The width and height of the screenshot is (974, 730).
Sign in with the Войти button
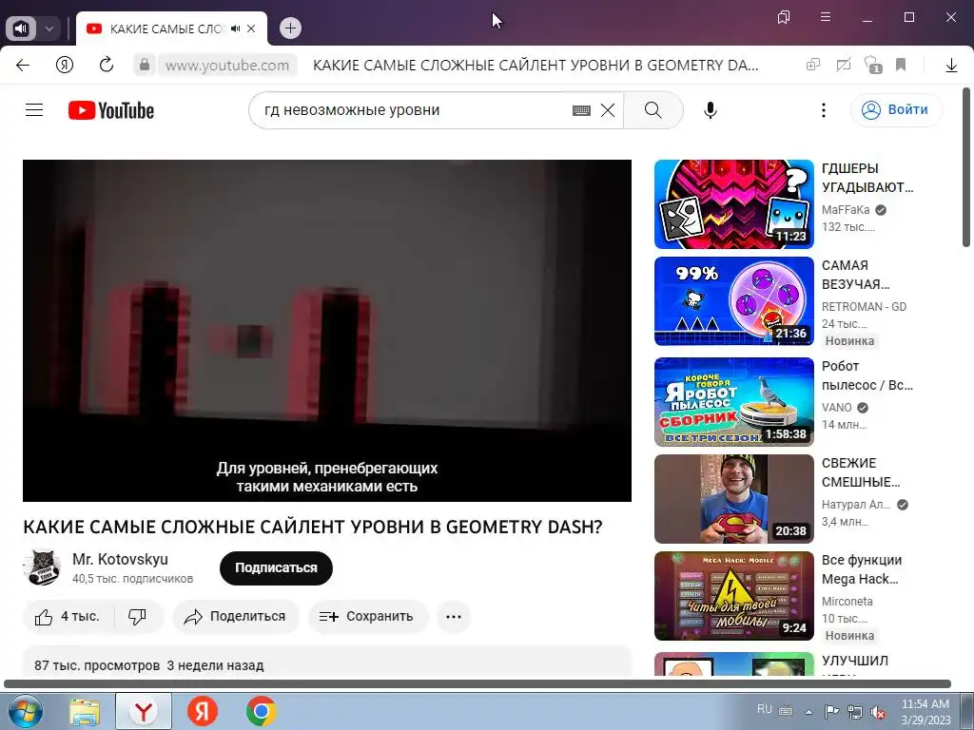pos(895,110)
